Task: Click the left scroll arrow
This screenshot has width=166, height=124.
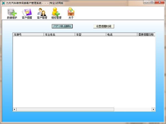Action: pyautogui.click(x=15, y=109)
